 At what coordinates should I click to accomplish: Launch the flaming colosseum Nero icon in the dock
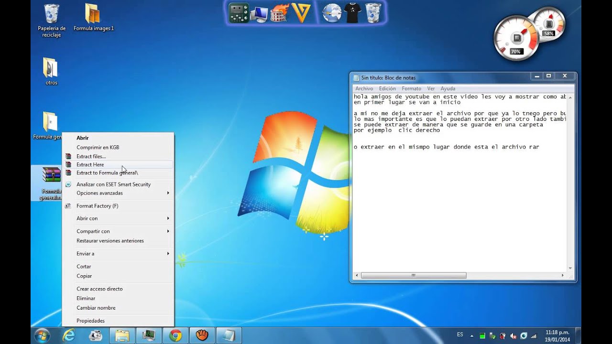click(280, 13)
